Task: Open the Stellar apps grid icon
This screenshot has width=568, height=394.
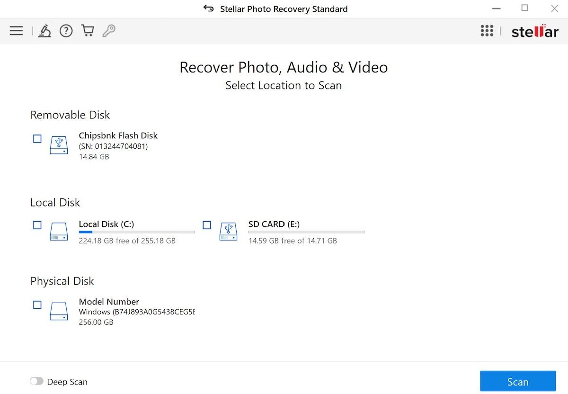Action: click(x=487, y=30)
